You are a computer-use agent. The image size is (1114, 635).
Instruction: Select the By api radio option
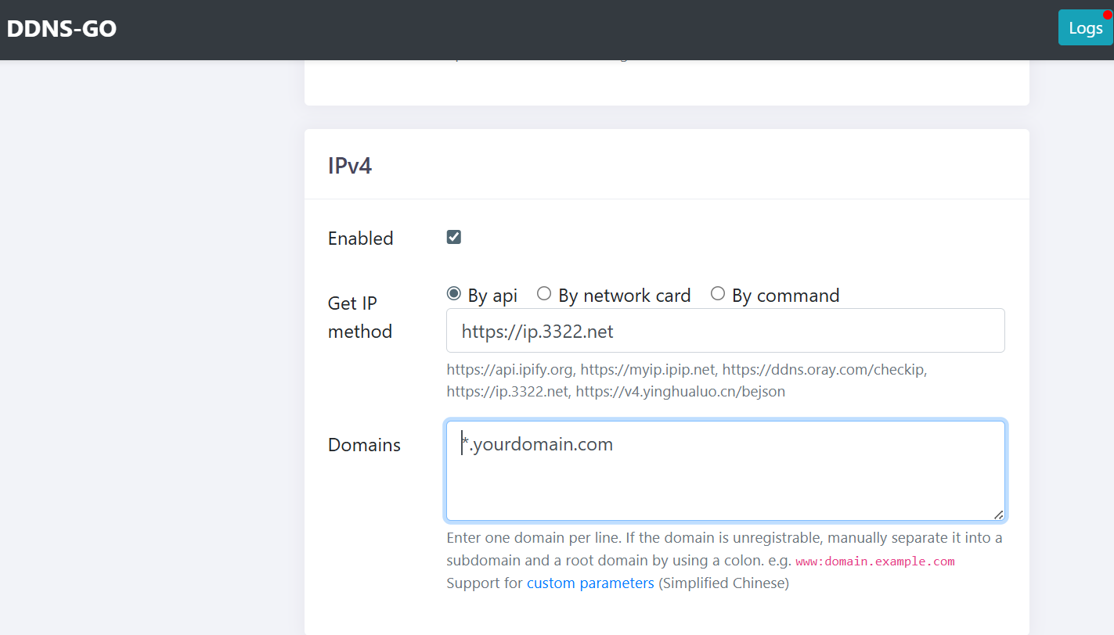[x=454, y=294]
